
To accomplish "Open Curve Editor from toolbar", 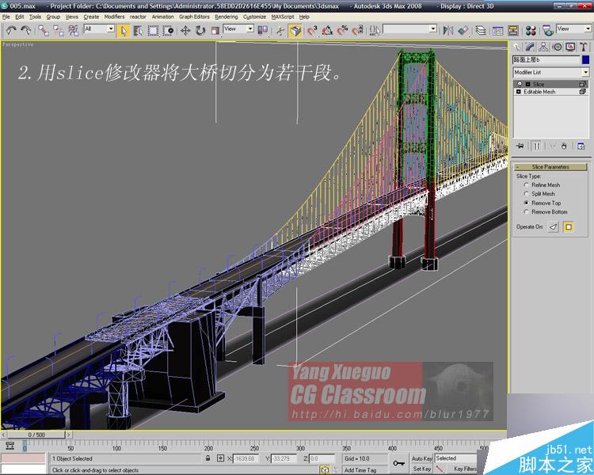I will [x=498, y=31].
